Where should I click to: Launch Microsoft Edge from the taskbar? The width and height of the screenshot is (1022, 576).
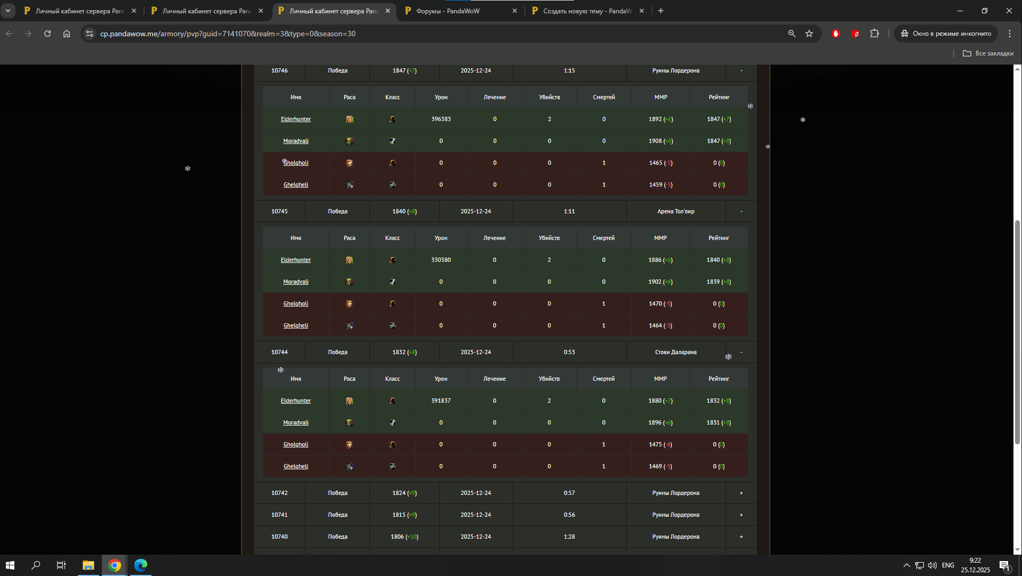[x=141, y=565]
